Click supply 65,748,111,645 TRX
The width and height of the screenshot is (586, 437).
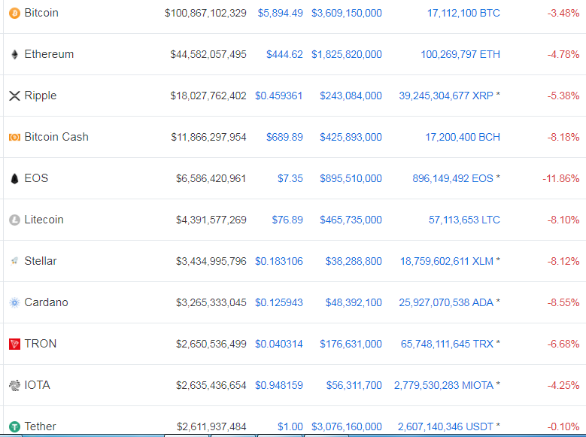tap(448, 344)
